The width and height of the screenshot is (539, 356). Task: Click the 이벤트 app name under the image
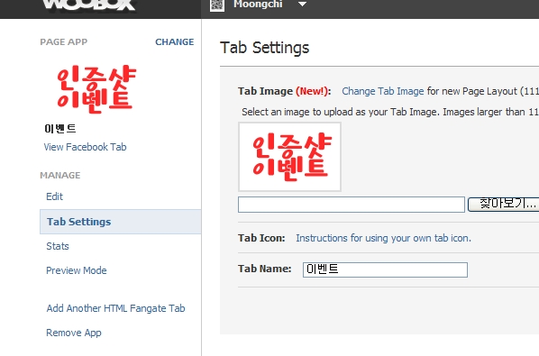point(60,129)
